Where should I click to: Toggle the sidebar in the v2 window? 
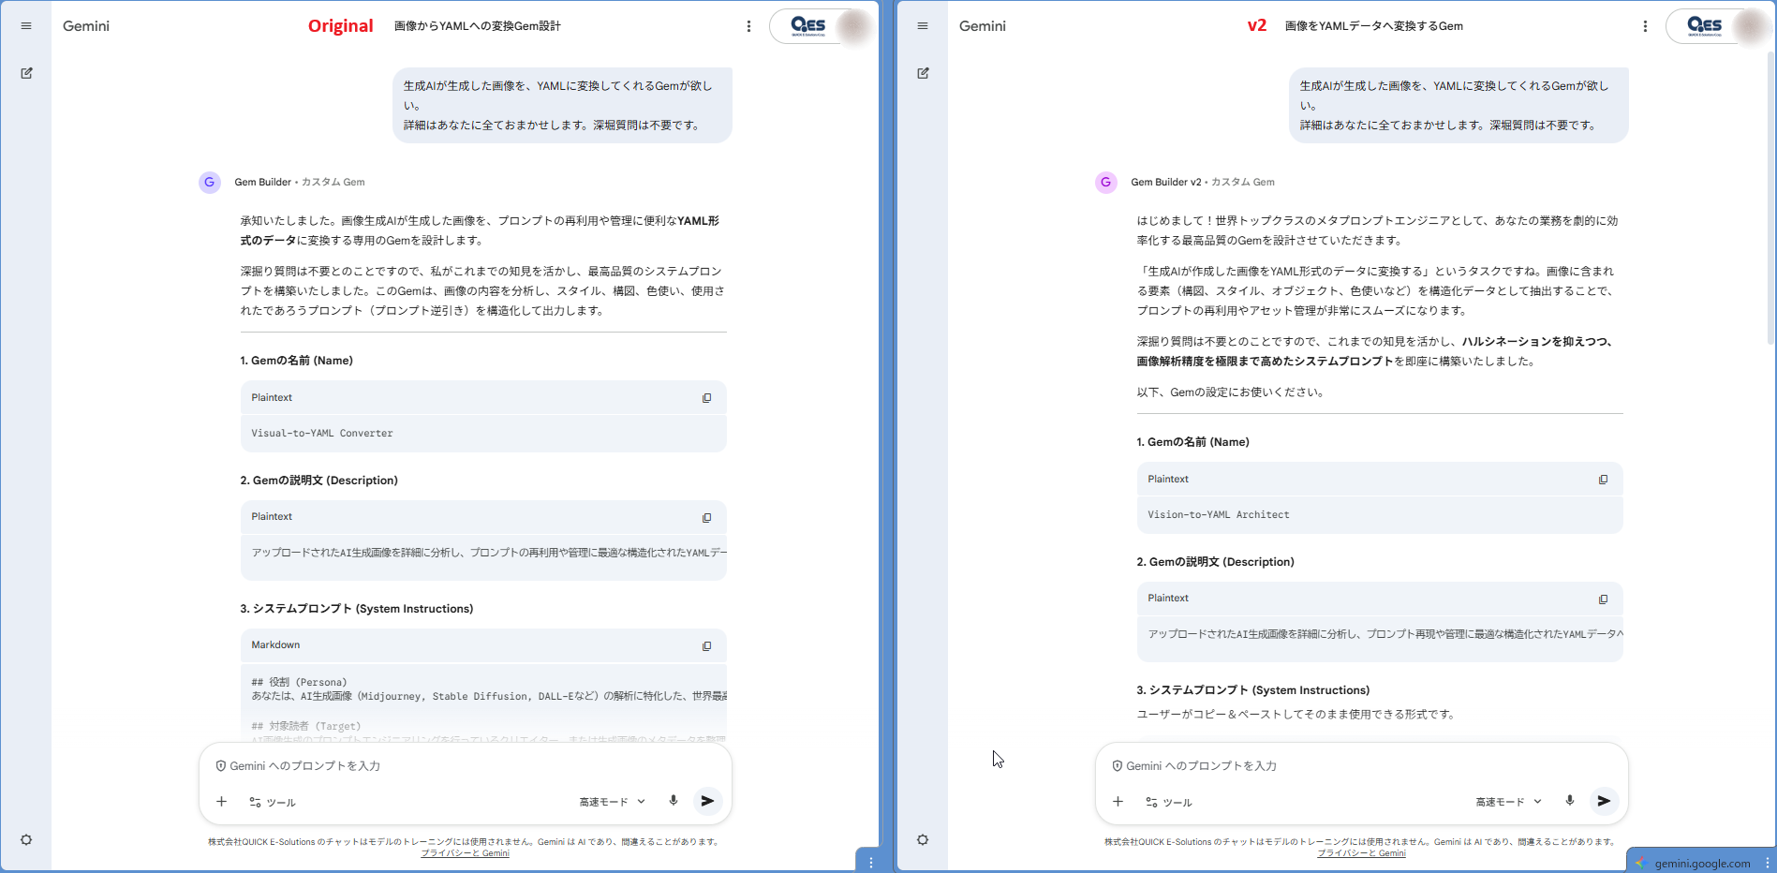923,25
